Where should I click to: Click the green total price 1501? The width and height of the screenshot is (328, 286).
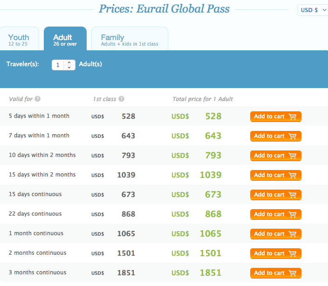point(211,253)
